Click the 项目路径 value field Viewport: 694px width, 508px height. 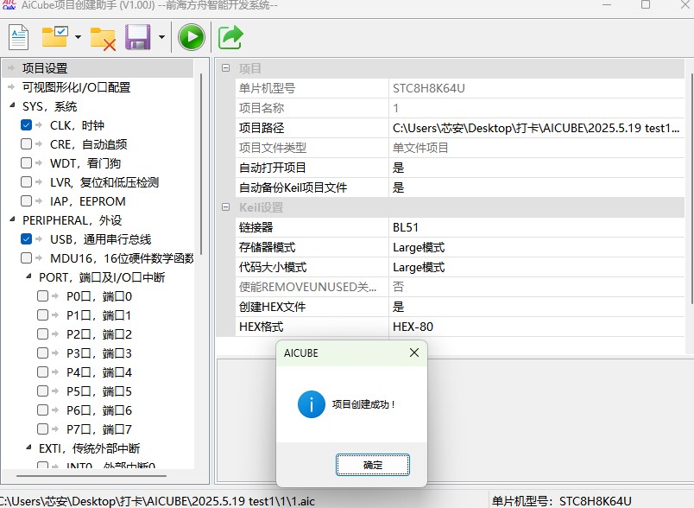point(536,128)
